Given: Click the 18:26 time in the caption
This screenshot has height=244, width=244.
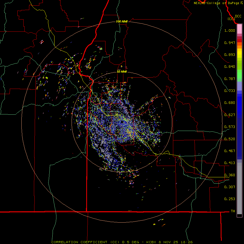Looking at the screenshot, I should [187, 242].
